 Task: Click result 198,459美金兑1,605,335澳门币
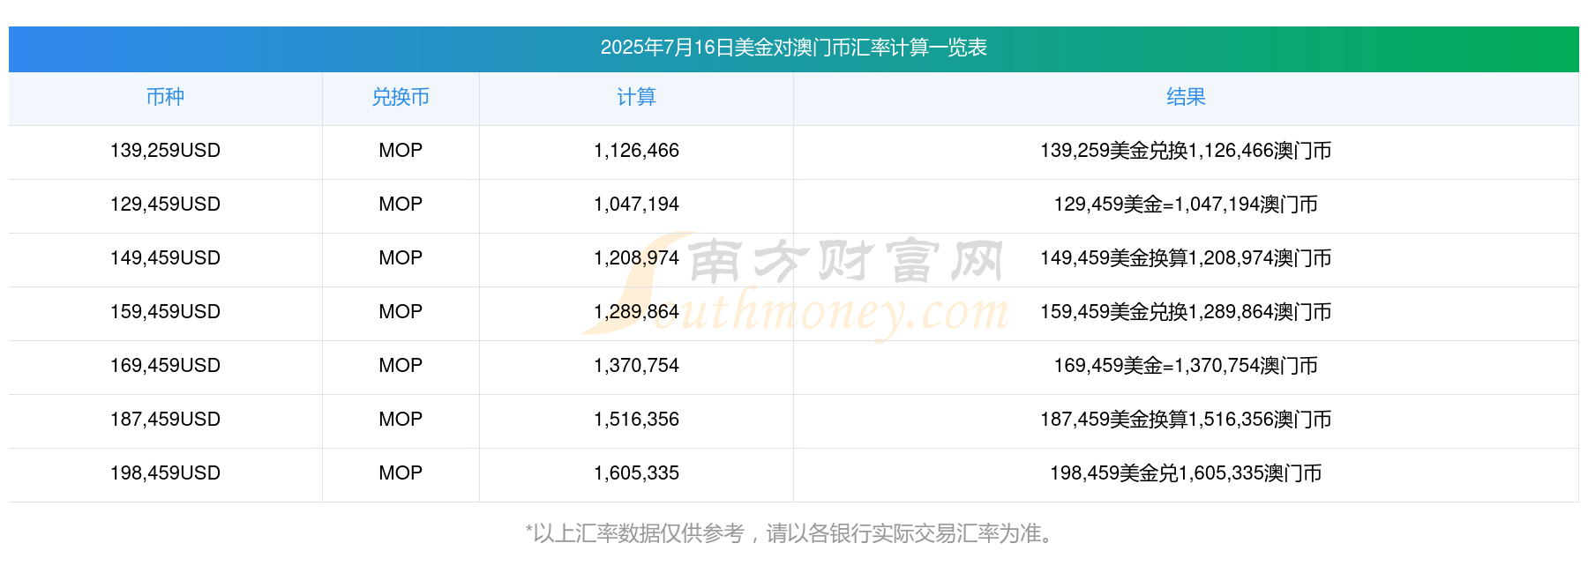point(1186,473)
